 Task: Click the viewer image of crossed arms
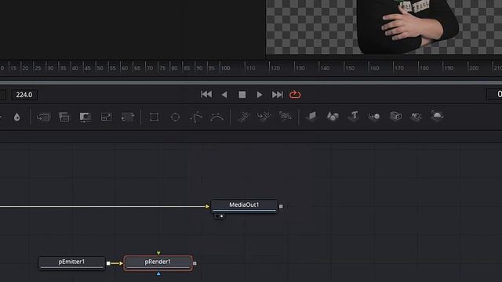click(408, 27)
